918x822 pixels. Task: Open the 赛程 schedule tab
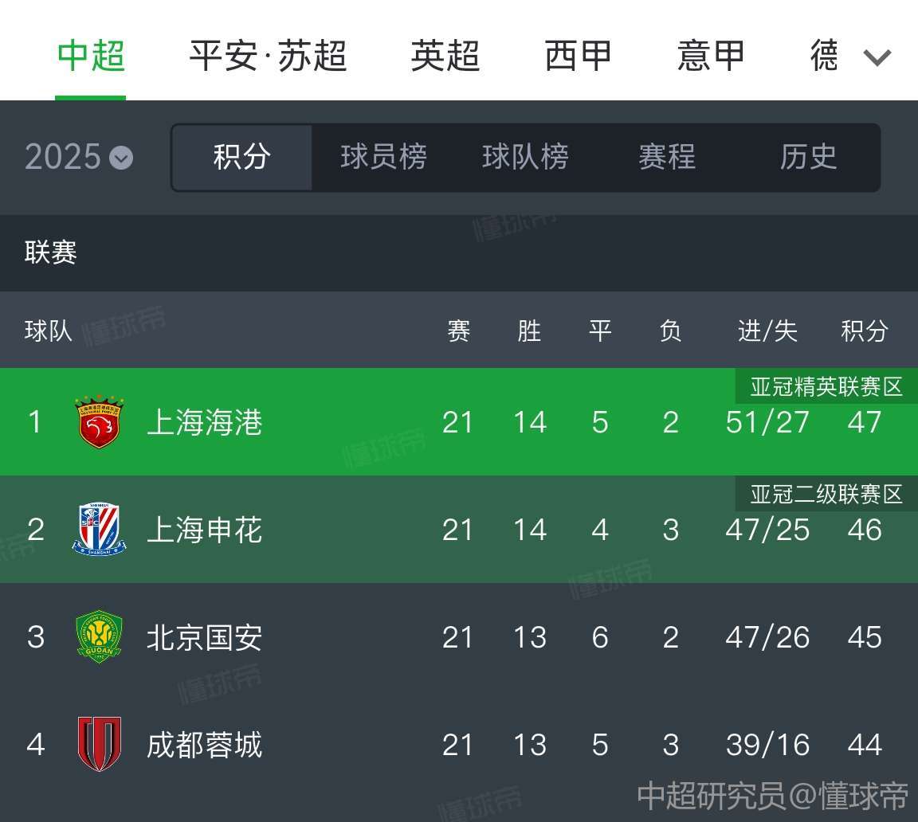click(667, 157)
